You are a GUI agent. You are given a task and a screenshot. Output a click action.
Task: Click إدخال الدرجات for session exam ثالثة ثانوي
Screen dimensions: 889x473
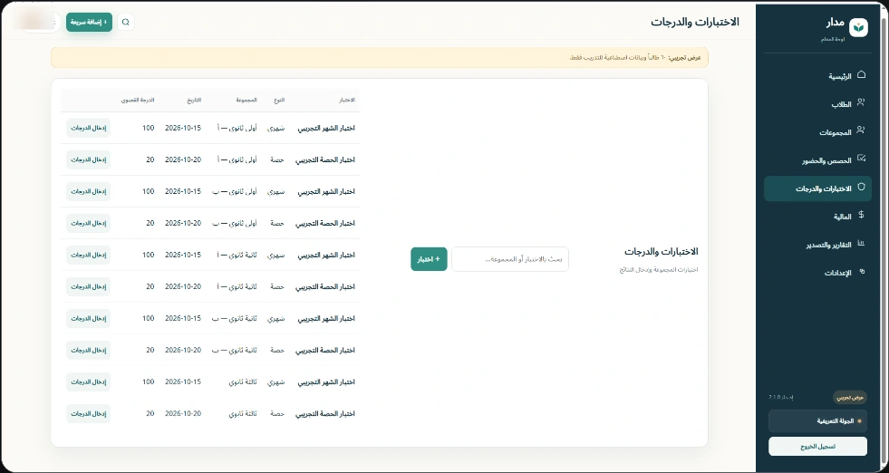tap(89, 414)
